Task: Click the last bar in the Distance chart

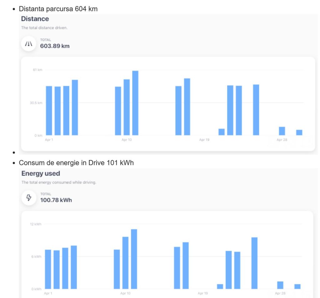Action: [299, 132]
